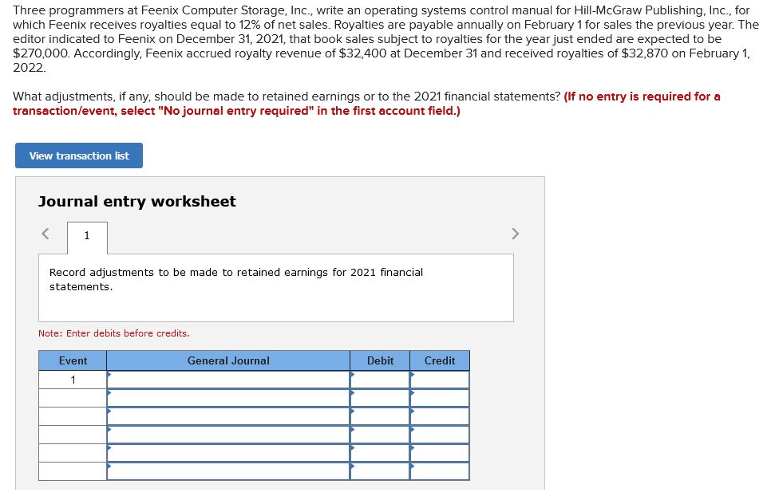Viewport: 775px width, 500px height.
Task: Open General Journal account field in fifth row
Action: click(228, 453)
